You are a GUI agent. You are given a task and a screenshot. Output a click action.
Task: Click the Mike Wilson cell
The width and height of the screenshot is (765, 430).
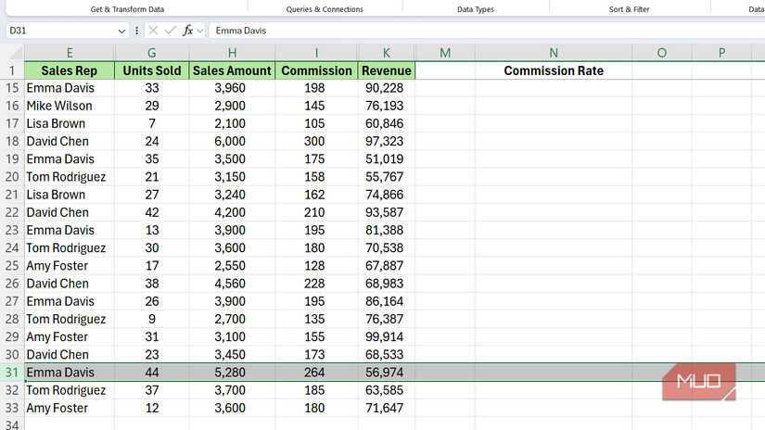(70, 106)
